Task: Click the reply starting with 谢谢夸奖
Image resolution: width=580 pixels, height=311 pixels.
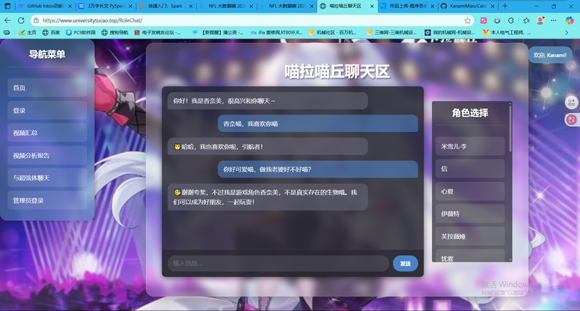Action: tap(268, 197)
